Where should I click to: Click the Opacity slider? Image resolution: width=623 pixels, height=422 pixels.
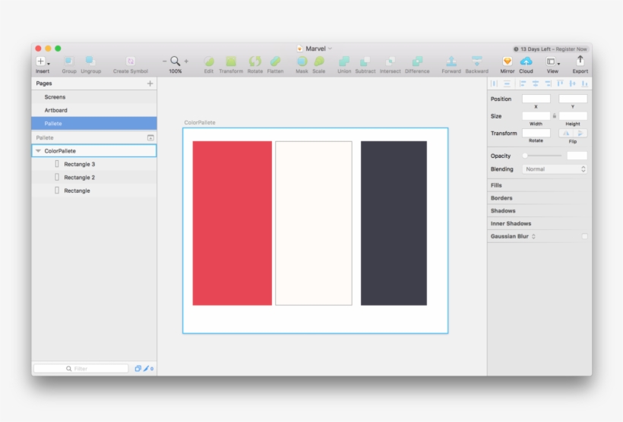pyautogui.click(x=542, y=156)
